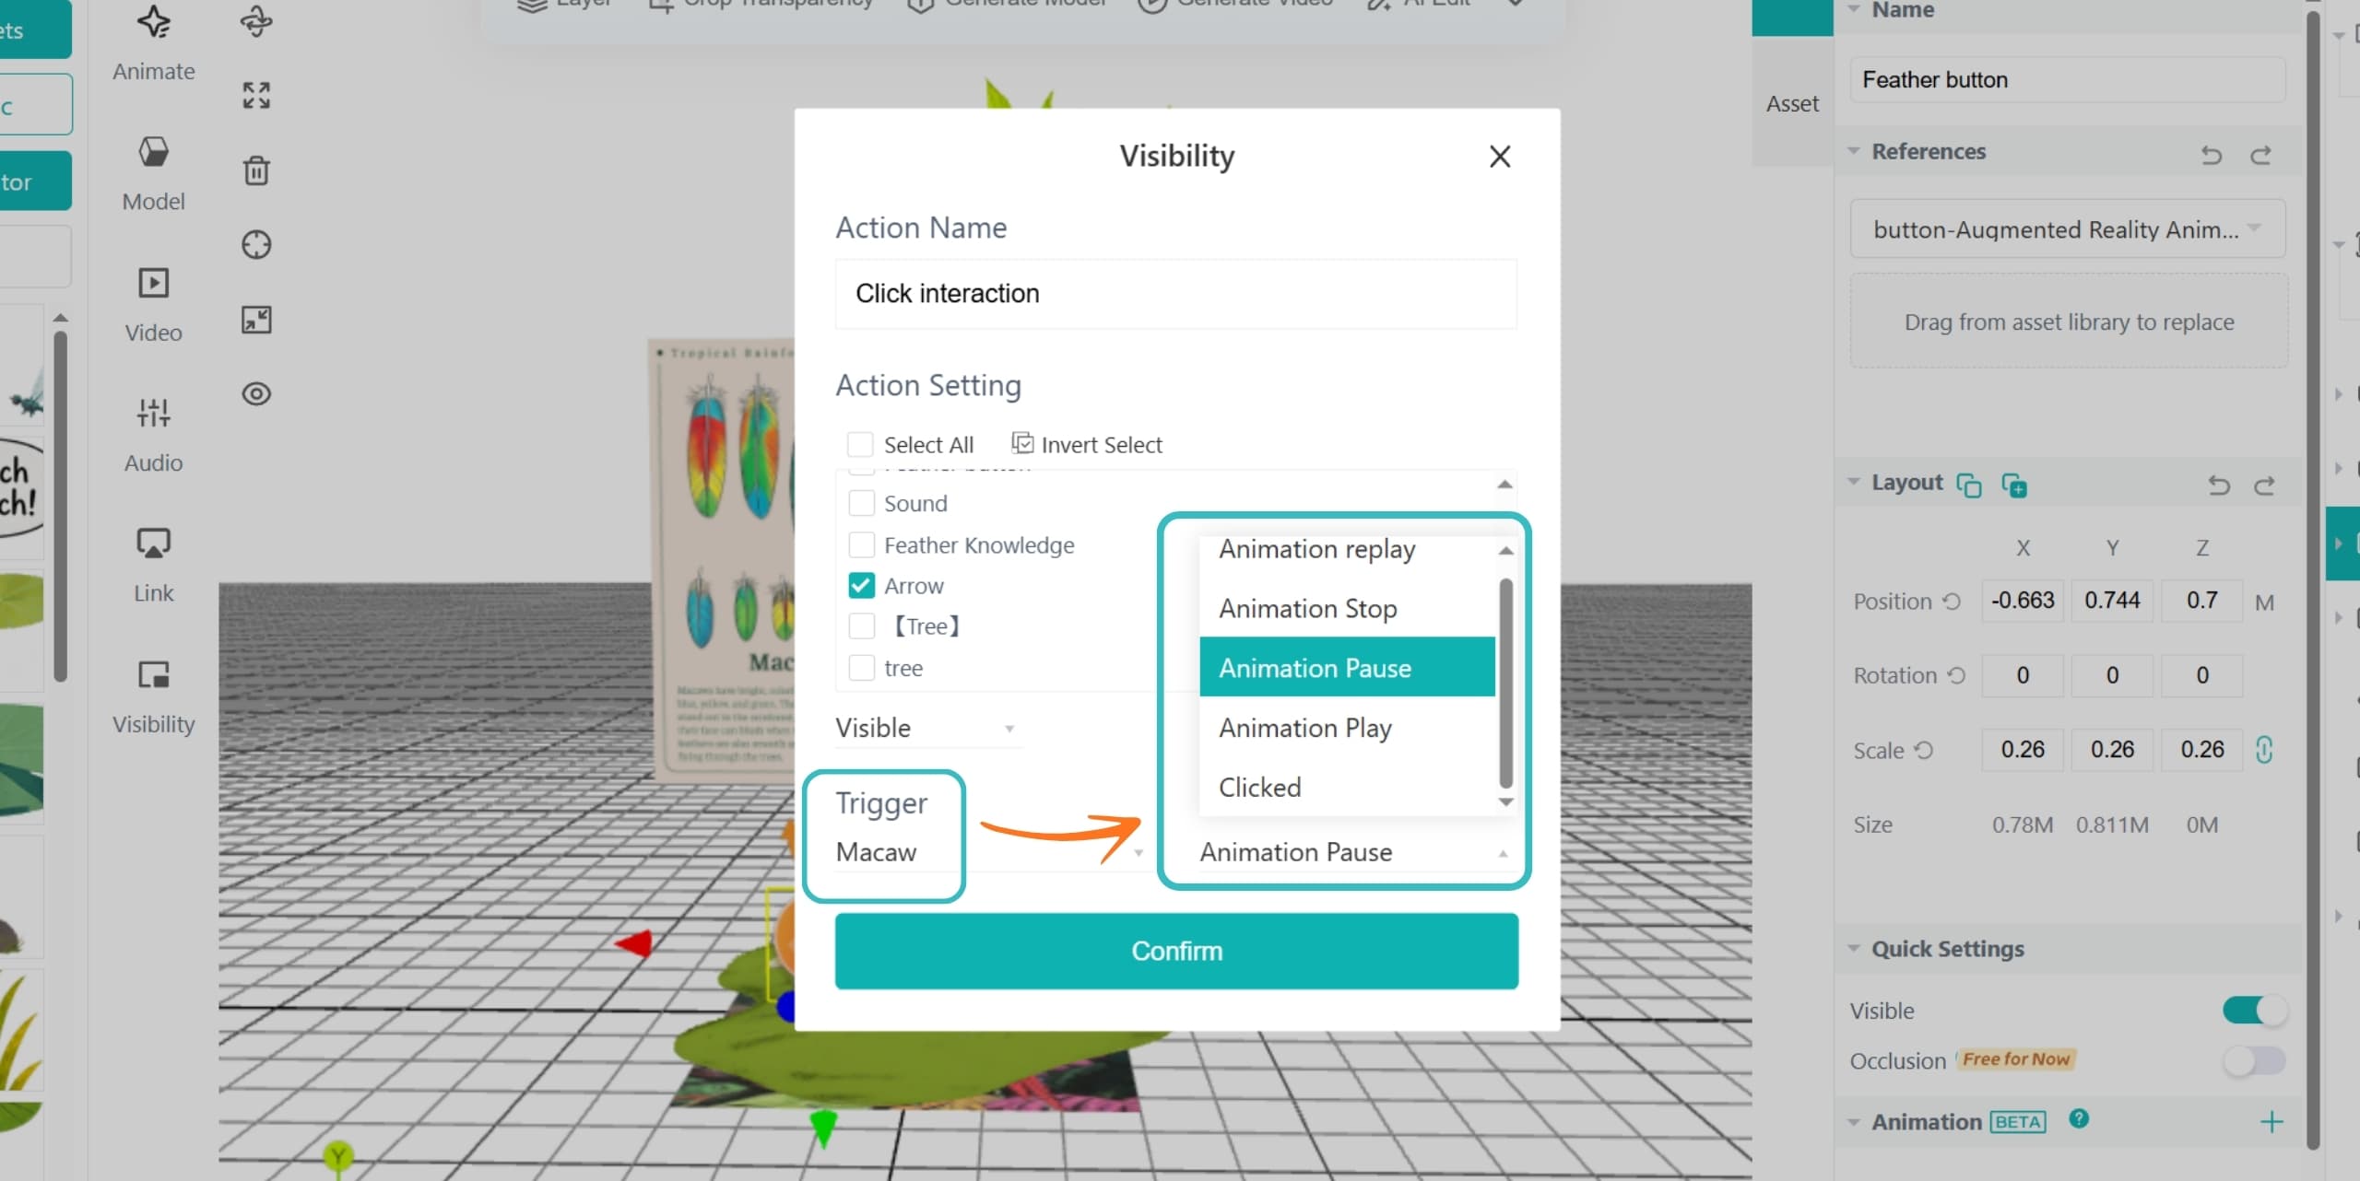Open the Visible state dropdown
Screen dimensions: 2360x1181
(927, 728)
